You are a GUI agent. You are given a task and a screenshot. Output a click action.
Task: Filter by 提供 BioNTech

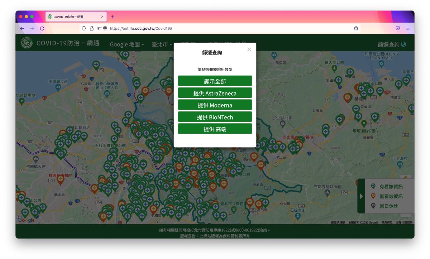pyautogui.click(x=215, y=117)
